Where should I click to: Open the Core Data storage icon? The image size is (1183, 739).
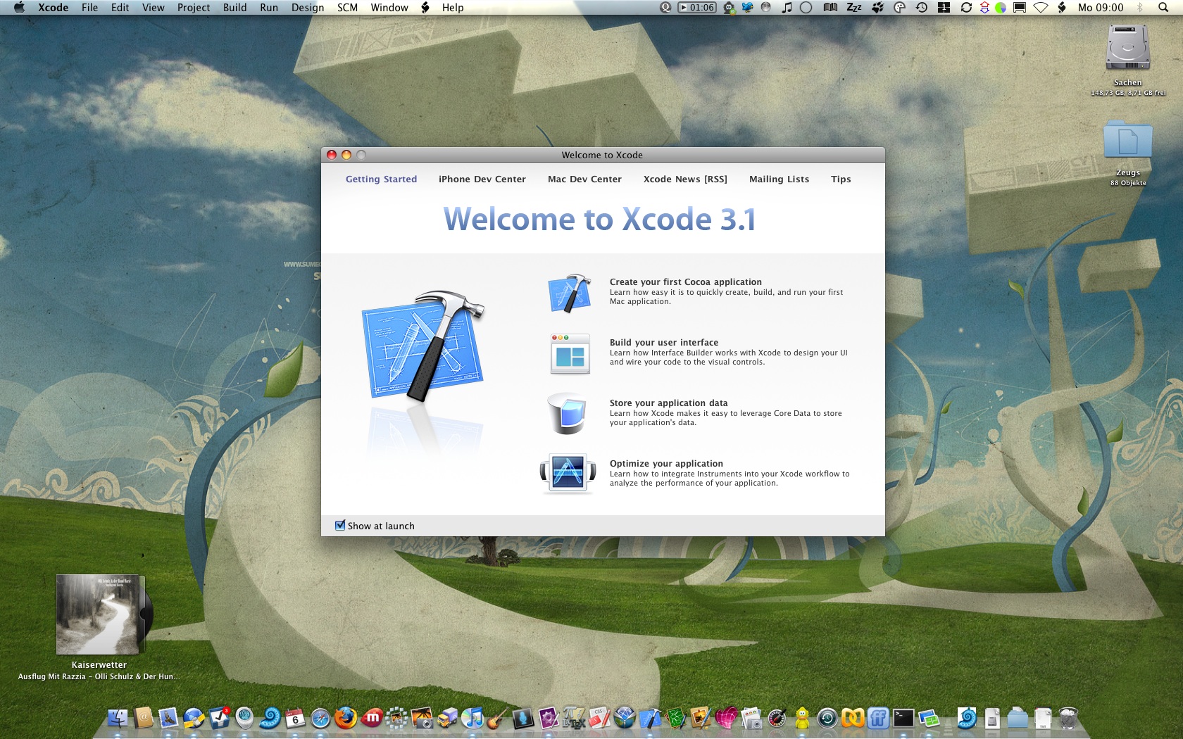pyautogui.click(x=568, y=414)
